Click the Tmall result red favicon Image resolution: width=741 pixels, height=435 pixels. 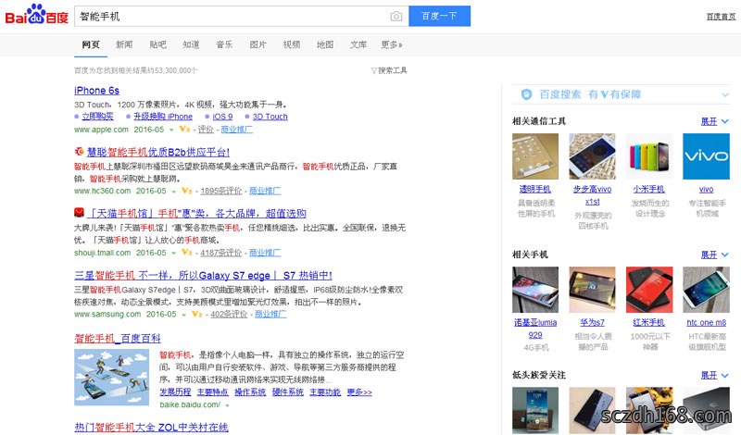coord(79,213)
